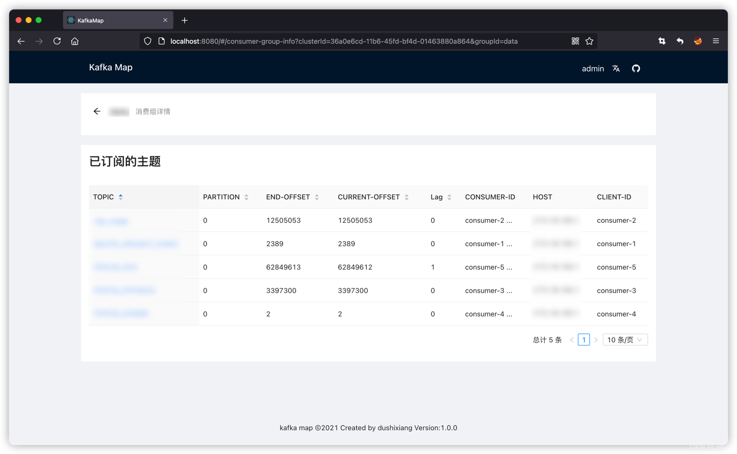Viewport: 737px width, 454px height.
Task: Click END-OFFSET value 12505053
Action: click(x=283, y=220)
